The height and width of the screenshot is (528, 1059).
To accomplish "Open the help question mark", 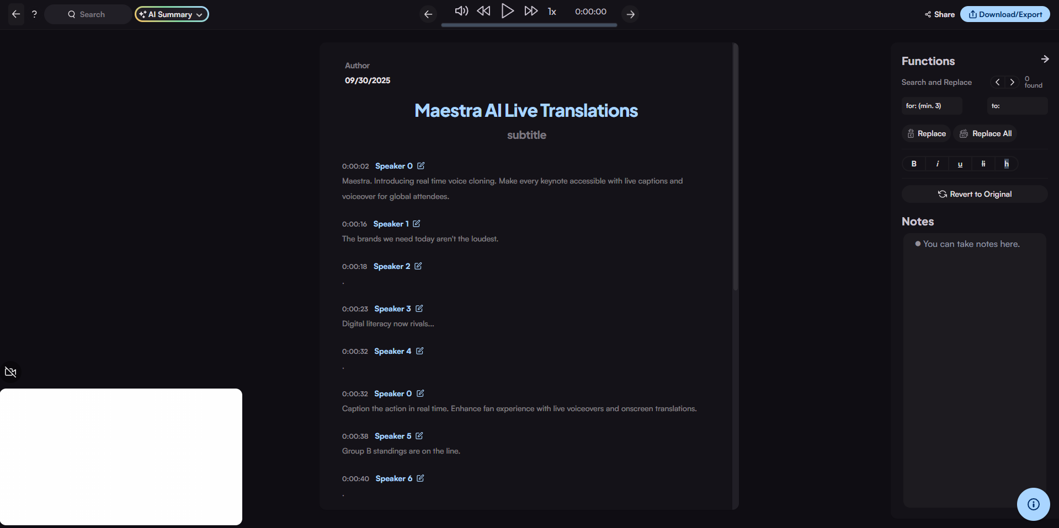I will (34, 14).
